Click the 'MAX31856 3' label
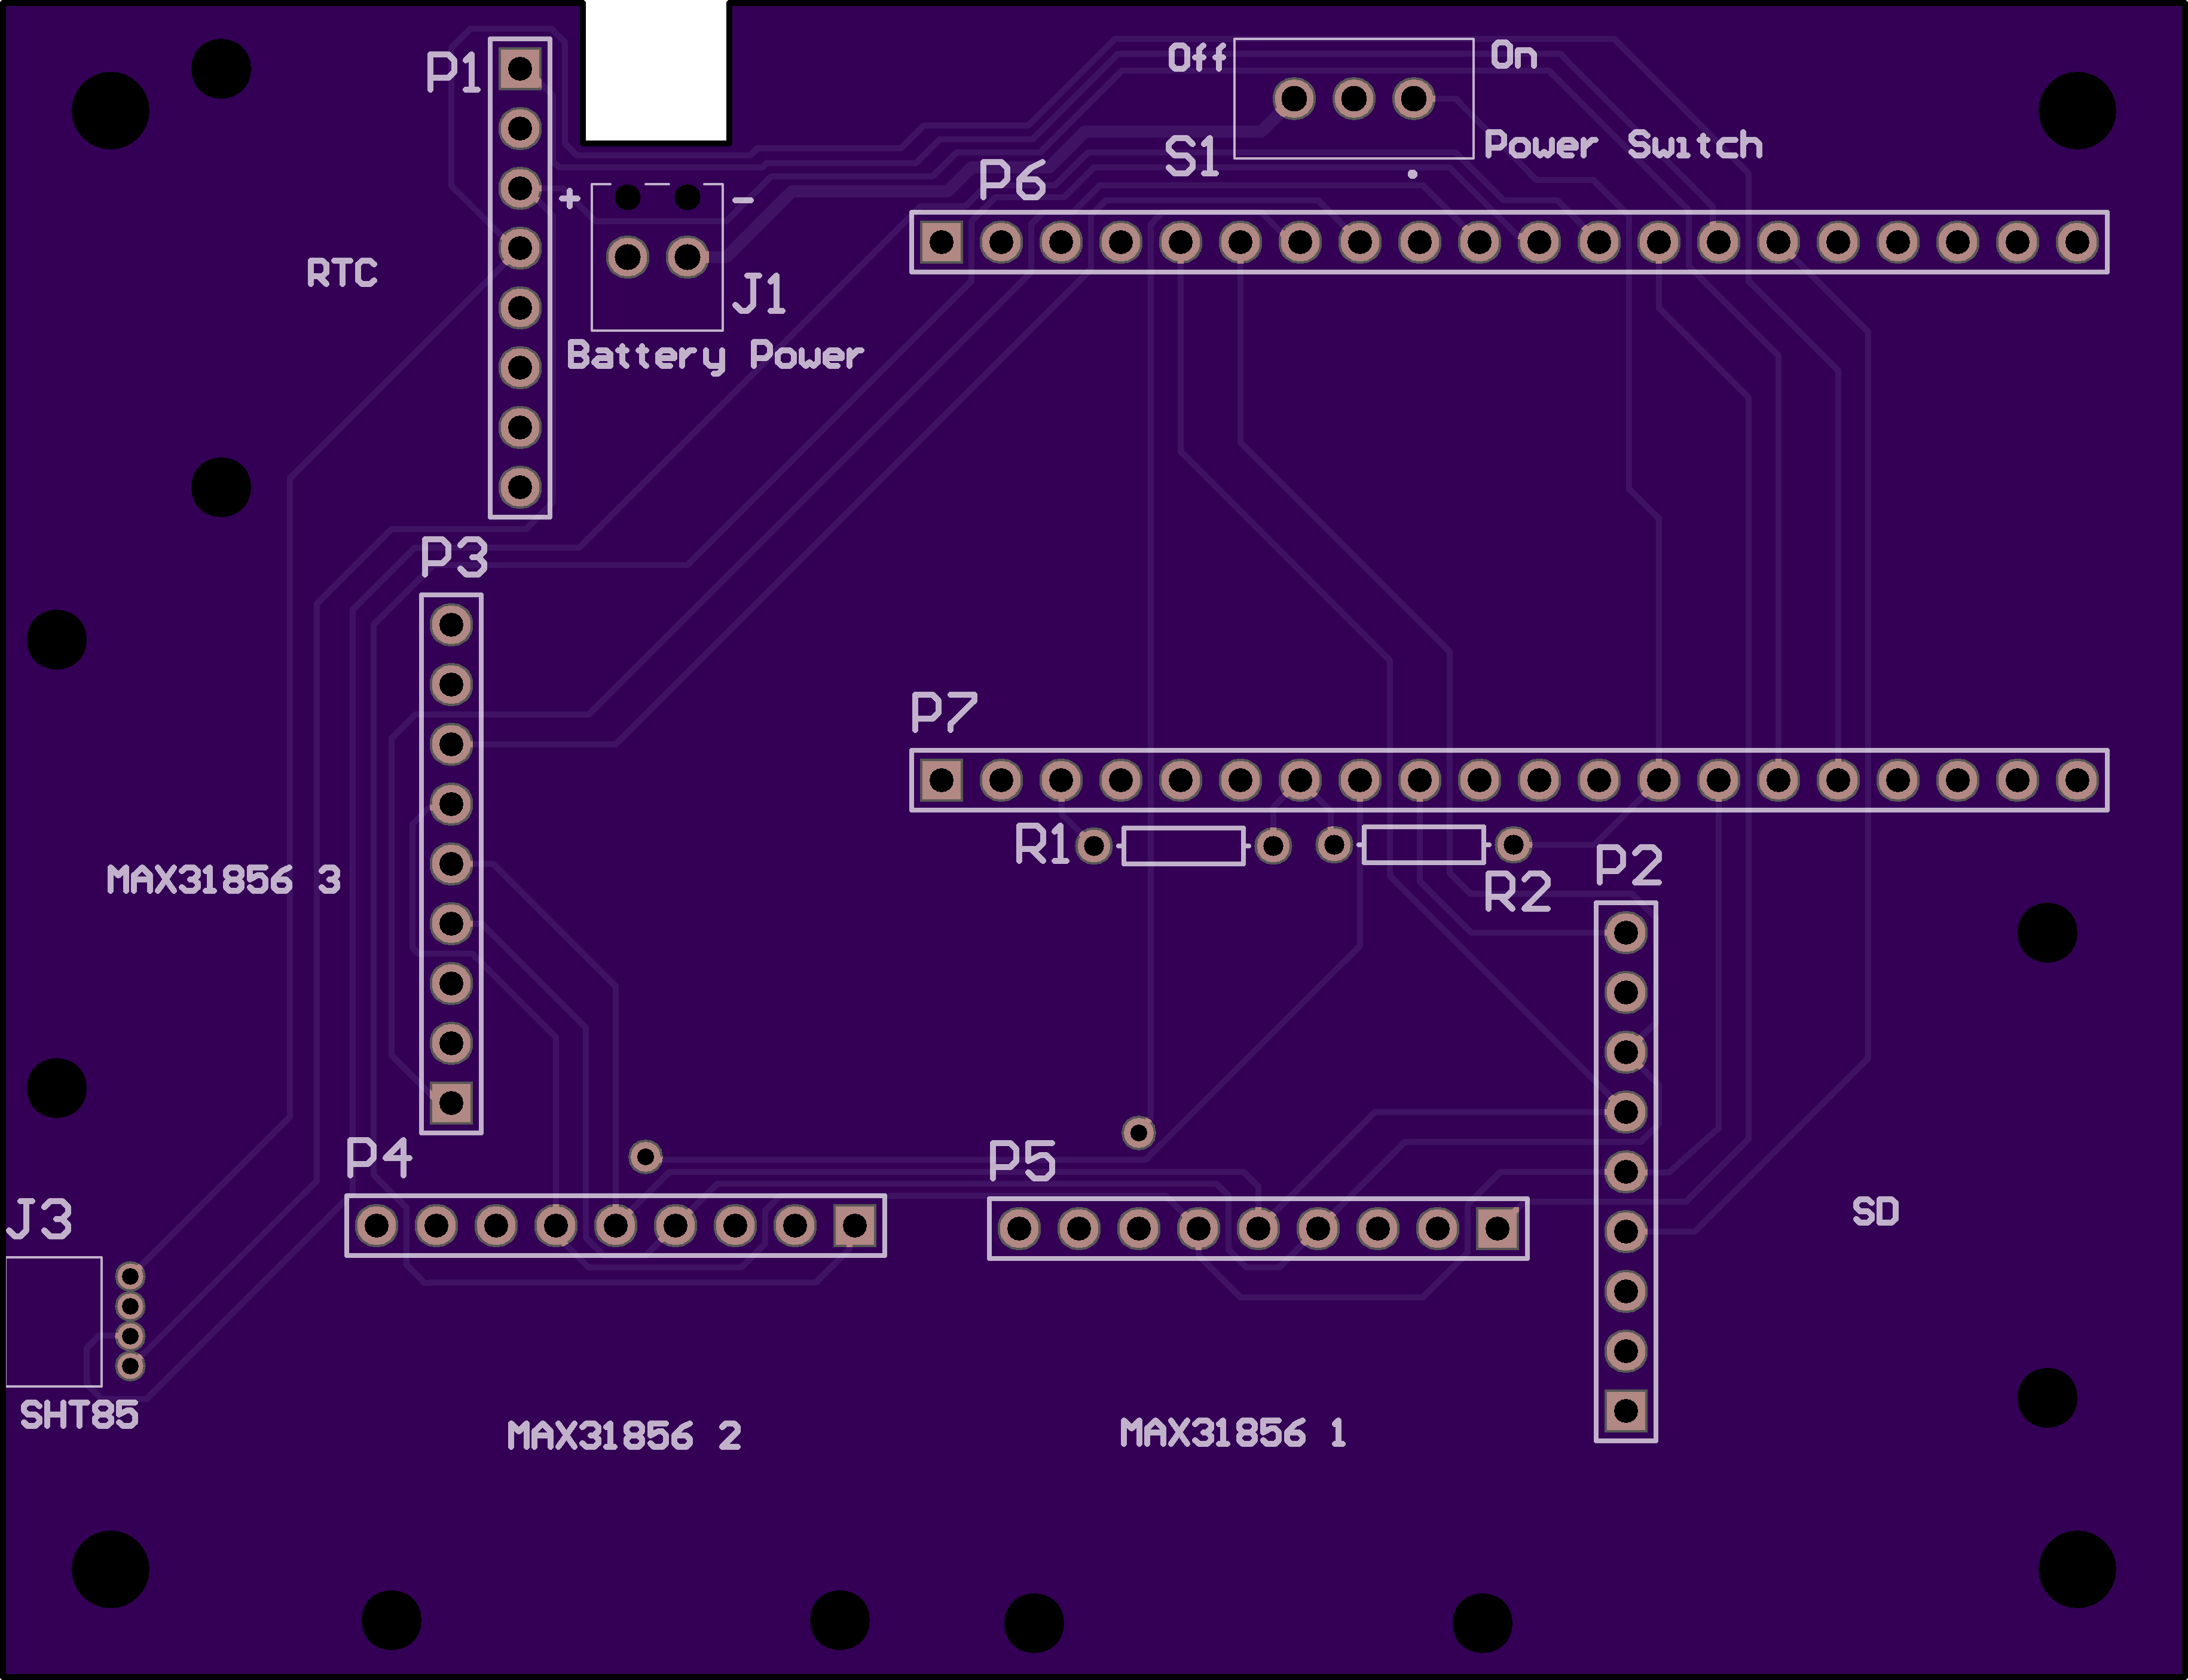The image size is (2188, 1680). pos(224,880)
